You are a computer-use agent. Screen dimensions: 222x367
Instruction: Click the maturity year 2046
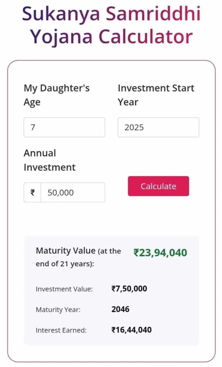[121, 309]
